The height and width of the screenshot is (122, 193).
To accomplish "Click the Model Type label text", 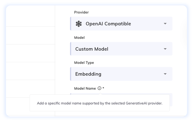I will pyautogui.click(x=84, y=62).
